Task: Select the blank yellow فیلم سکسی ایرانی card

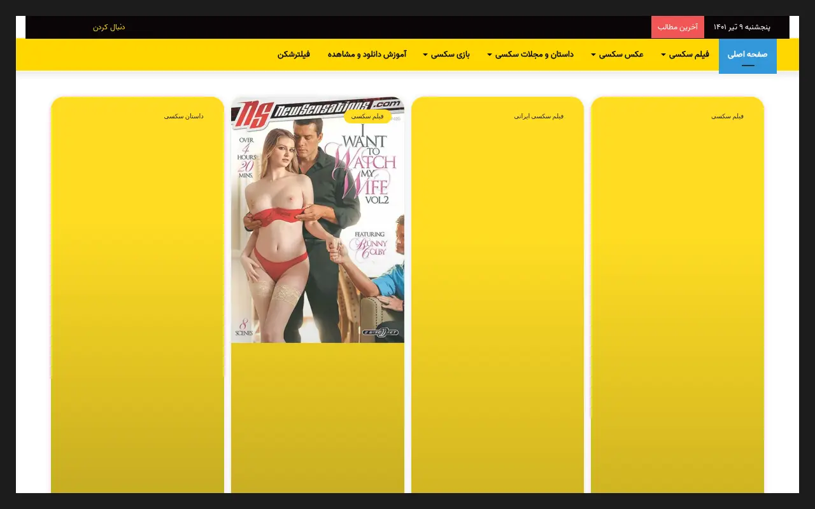Action: 497,295
